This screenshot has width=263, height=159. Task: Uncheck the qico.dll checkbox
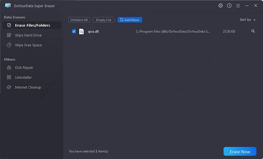[x=74, y=32]
